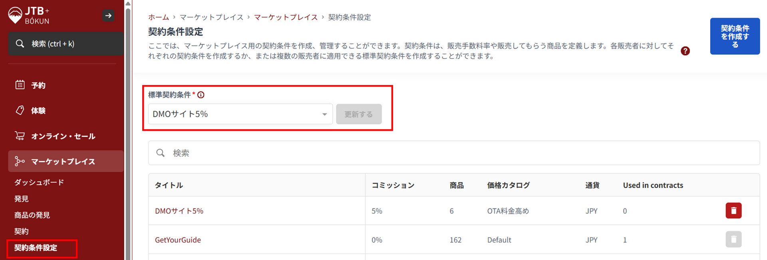Open the DMOサイト5% title link
This screenshot has height=260, width=767.
point(179,211)
